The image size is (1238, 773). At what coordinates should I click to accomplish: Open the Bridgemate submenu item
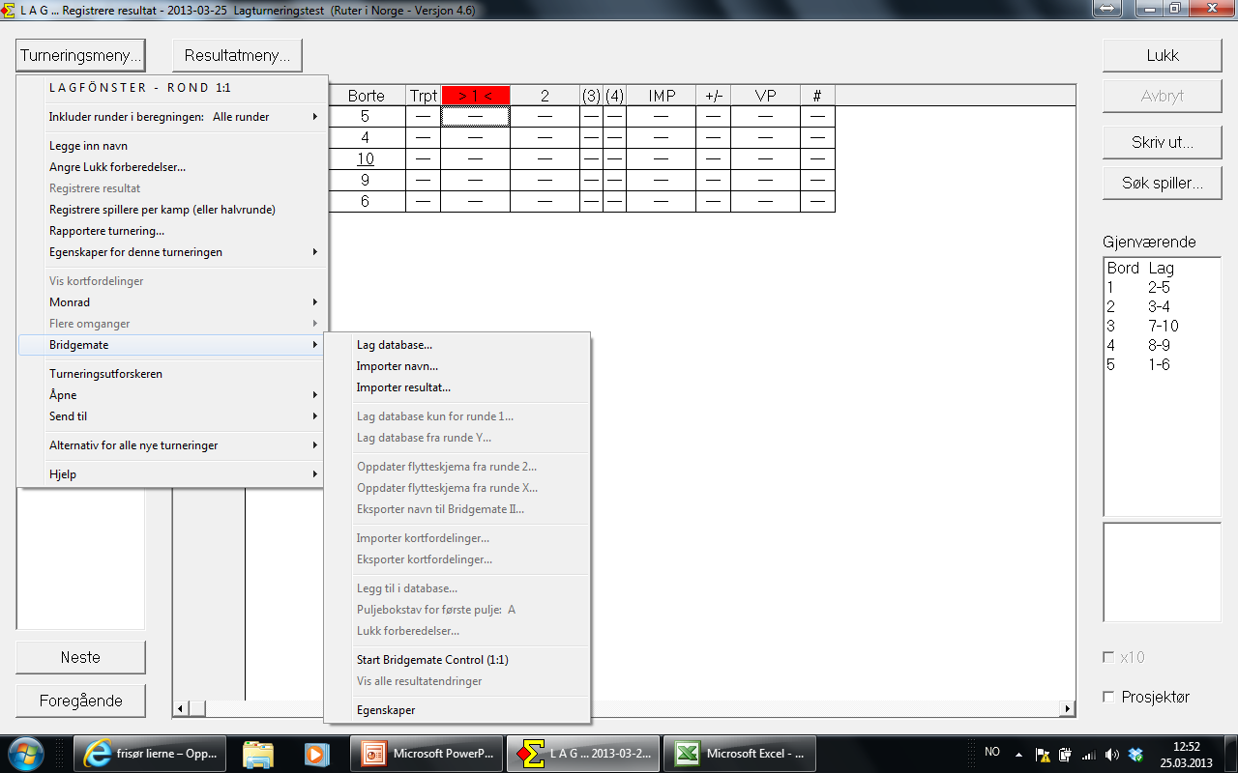click(x=172, y=345)
